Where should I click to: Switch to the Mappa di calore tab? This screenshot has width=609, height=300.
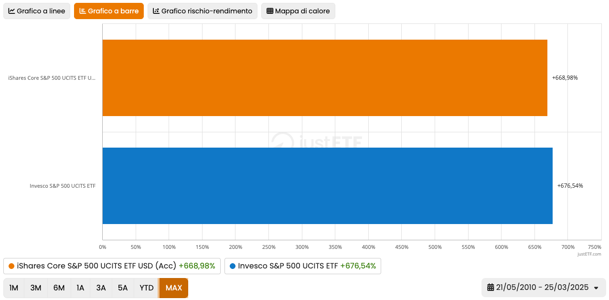click(x=298, y=11)
